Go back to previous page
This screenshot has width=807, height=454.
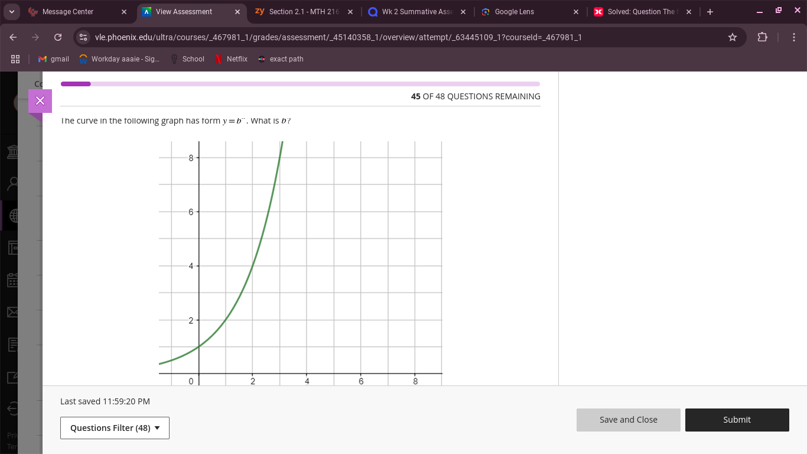(x=14, y=37)
